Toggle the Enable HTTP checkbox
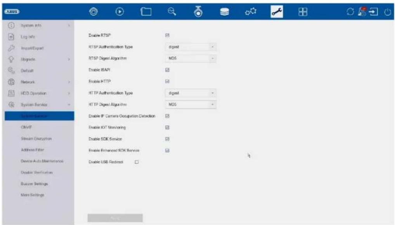Viewport: 395px width, 225px height. (167, 81)
